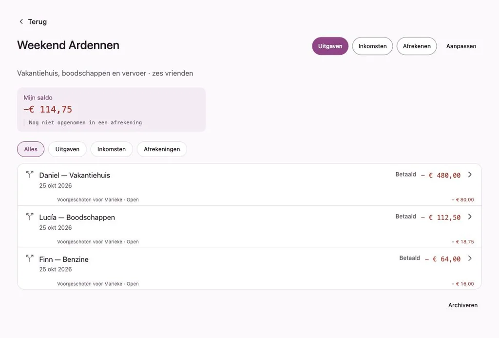Filter the list by Inkomsten chip
Image resolution: width=499 pixels, height=338 pixels.
pyautogui.click(x=112, y=149)
